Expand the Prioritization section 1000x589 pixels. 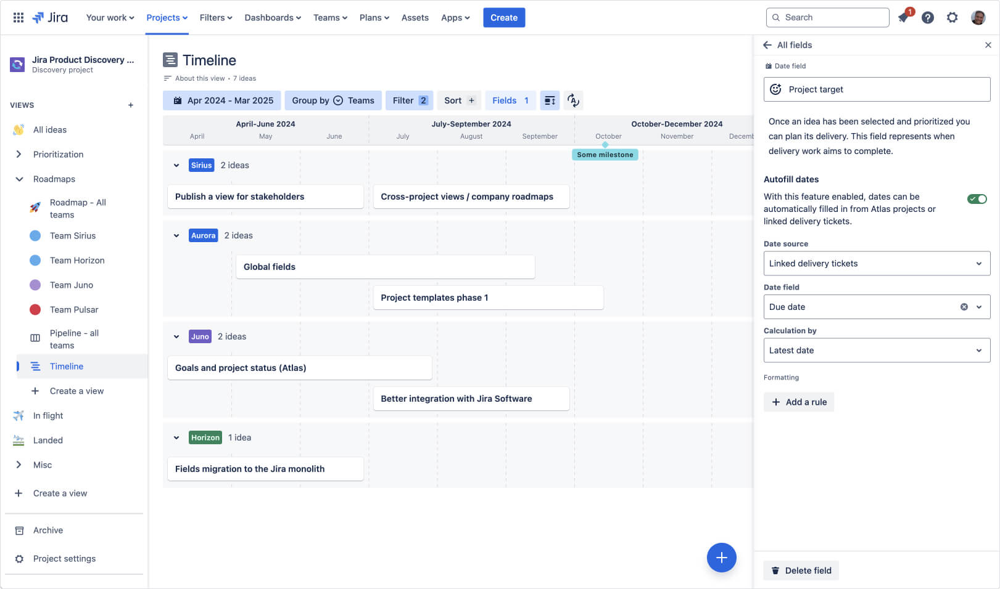19,155
